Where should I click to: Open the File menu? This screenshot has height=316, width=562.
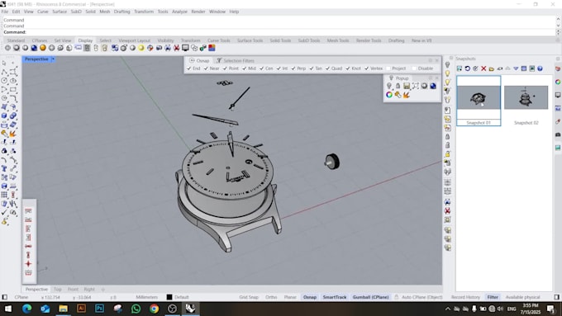click(5, 12)
